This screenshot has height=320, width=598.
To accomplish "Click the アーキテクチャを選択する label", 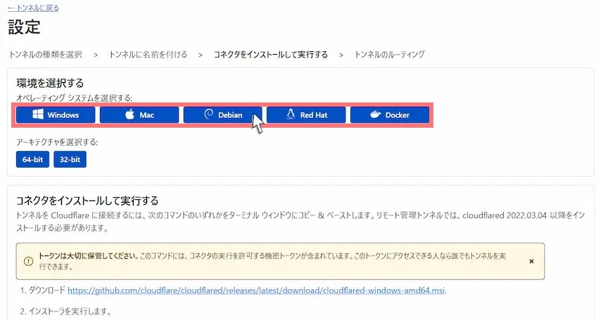I will pos(57,142).
